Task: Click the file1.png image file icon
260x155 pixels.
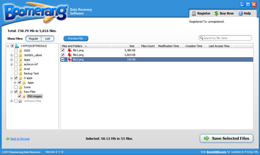Action: click(x=70, y=50)
